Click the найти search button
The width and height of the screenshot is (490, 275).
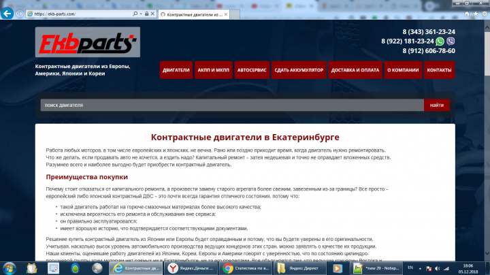pyautogui.click(x=436, y=105)
